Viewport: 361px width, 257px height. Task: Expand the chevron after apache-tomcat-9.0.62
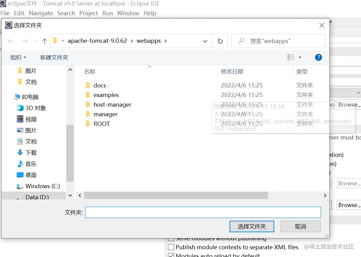132,41
